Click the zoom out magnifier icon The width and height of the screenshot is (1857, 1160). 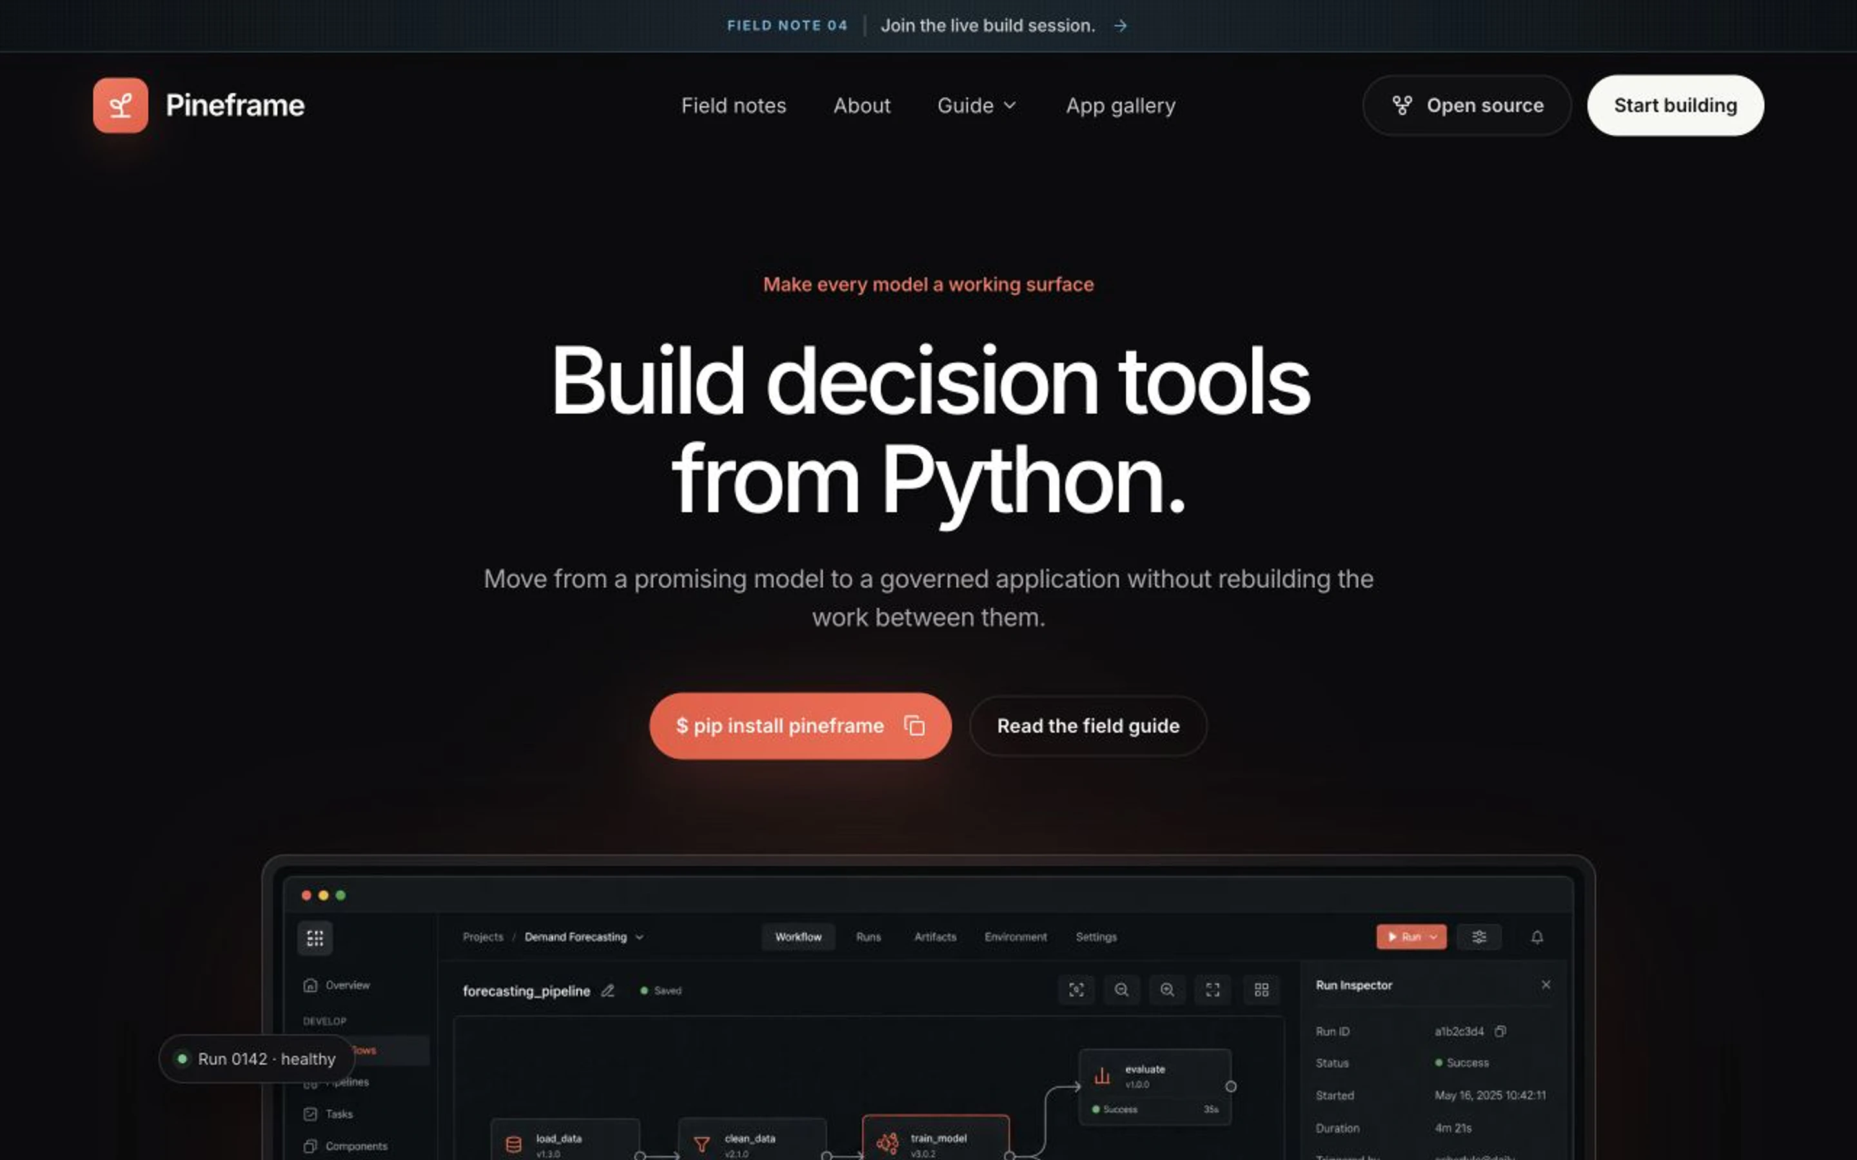pos(1121,990)
